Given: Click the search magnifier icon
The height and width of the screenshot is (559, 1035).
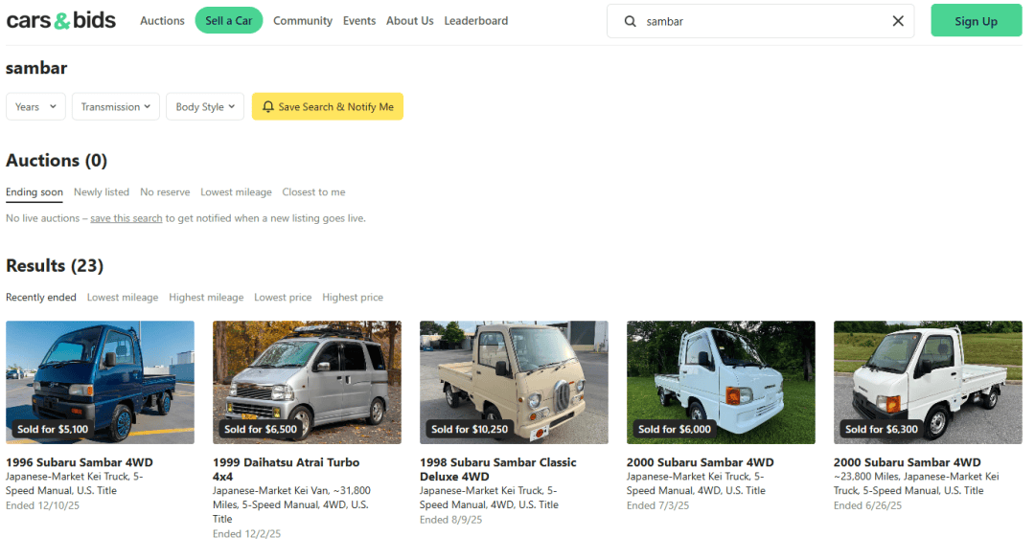Looking at the screenshot, I should [x=631, y=21].
